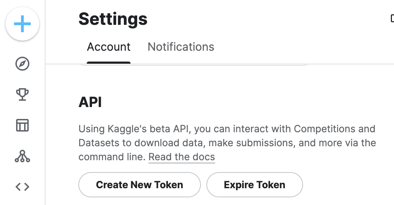Image resolution: width=394 pixels, height=205 pixels.
Task: Click the "command line" text in the description
Action: click(x=111, y=157)
